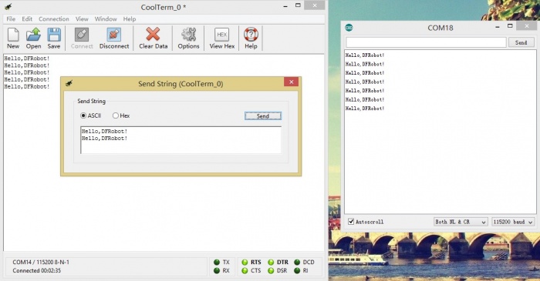Click Send in the Send String dialog
Screen dimensions: 540x281
click(x=263, y=116)
